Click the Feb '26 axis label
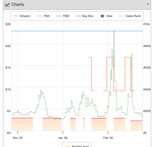The image size is (154, 147). tap(108, 138)
